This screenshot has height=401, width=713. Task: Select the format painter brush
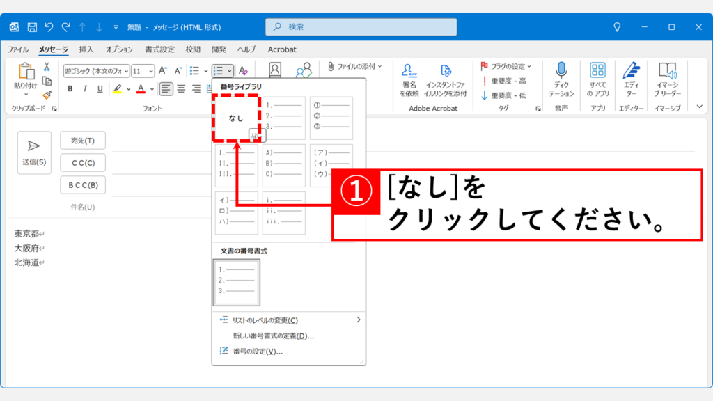[x=47, y=95]
